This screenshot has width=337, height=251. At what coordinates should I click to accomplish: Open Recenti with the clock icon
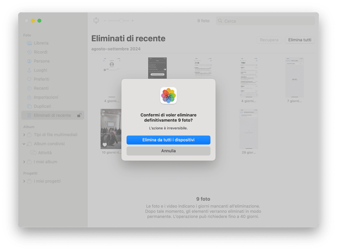(38, 88)
